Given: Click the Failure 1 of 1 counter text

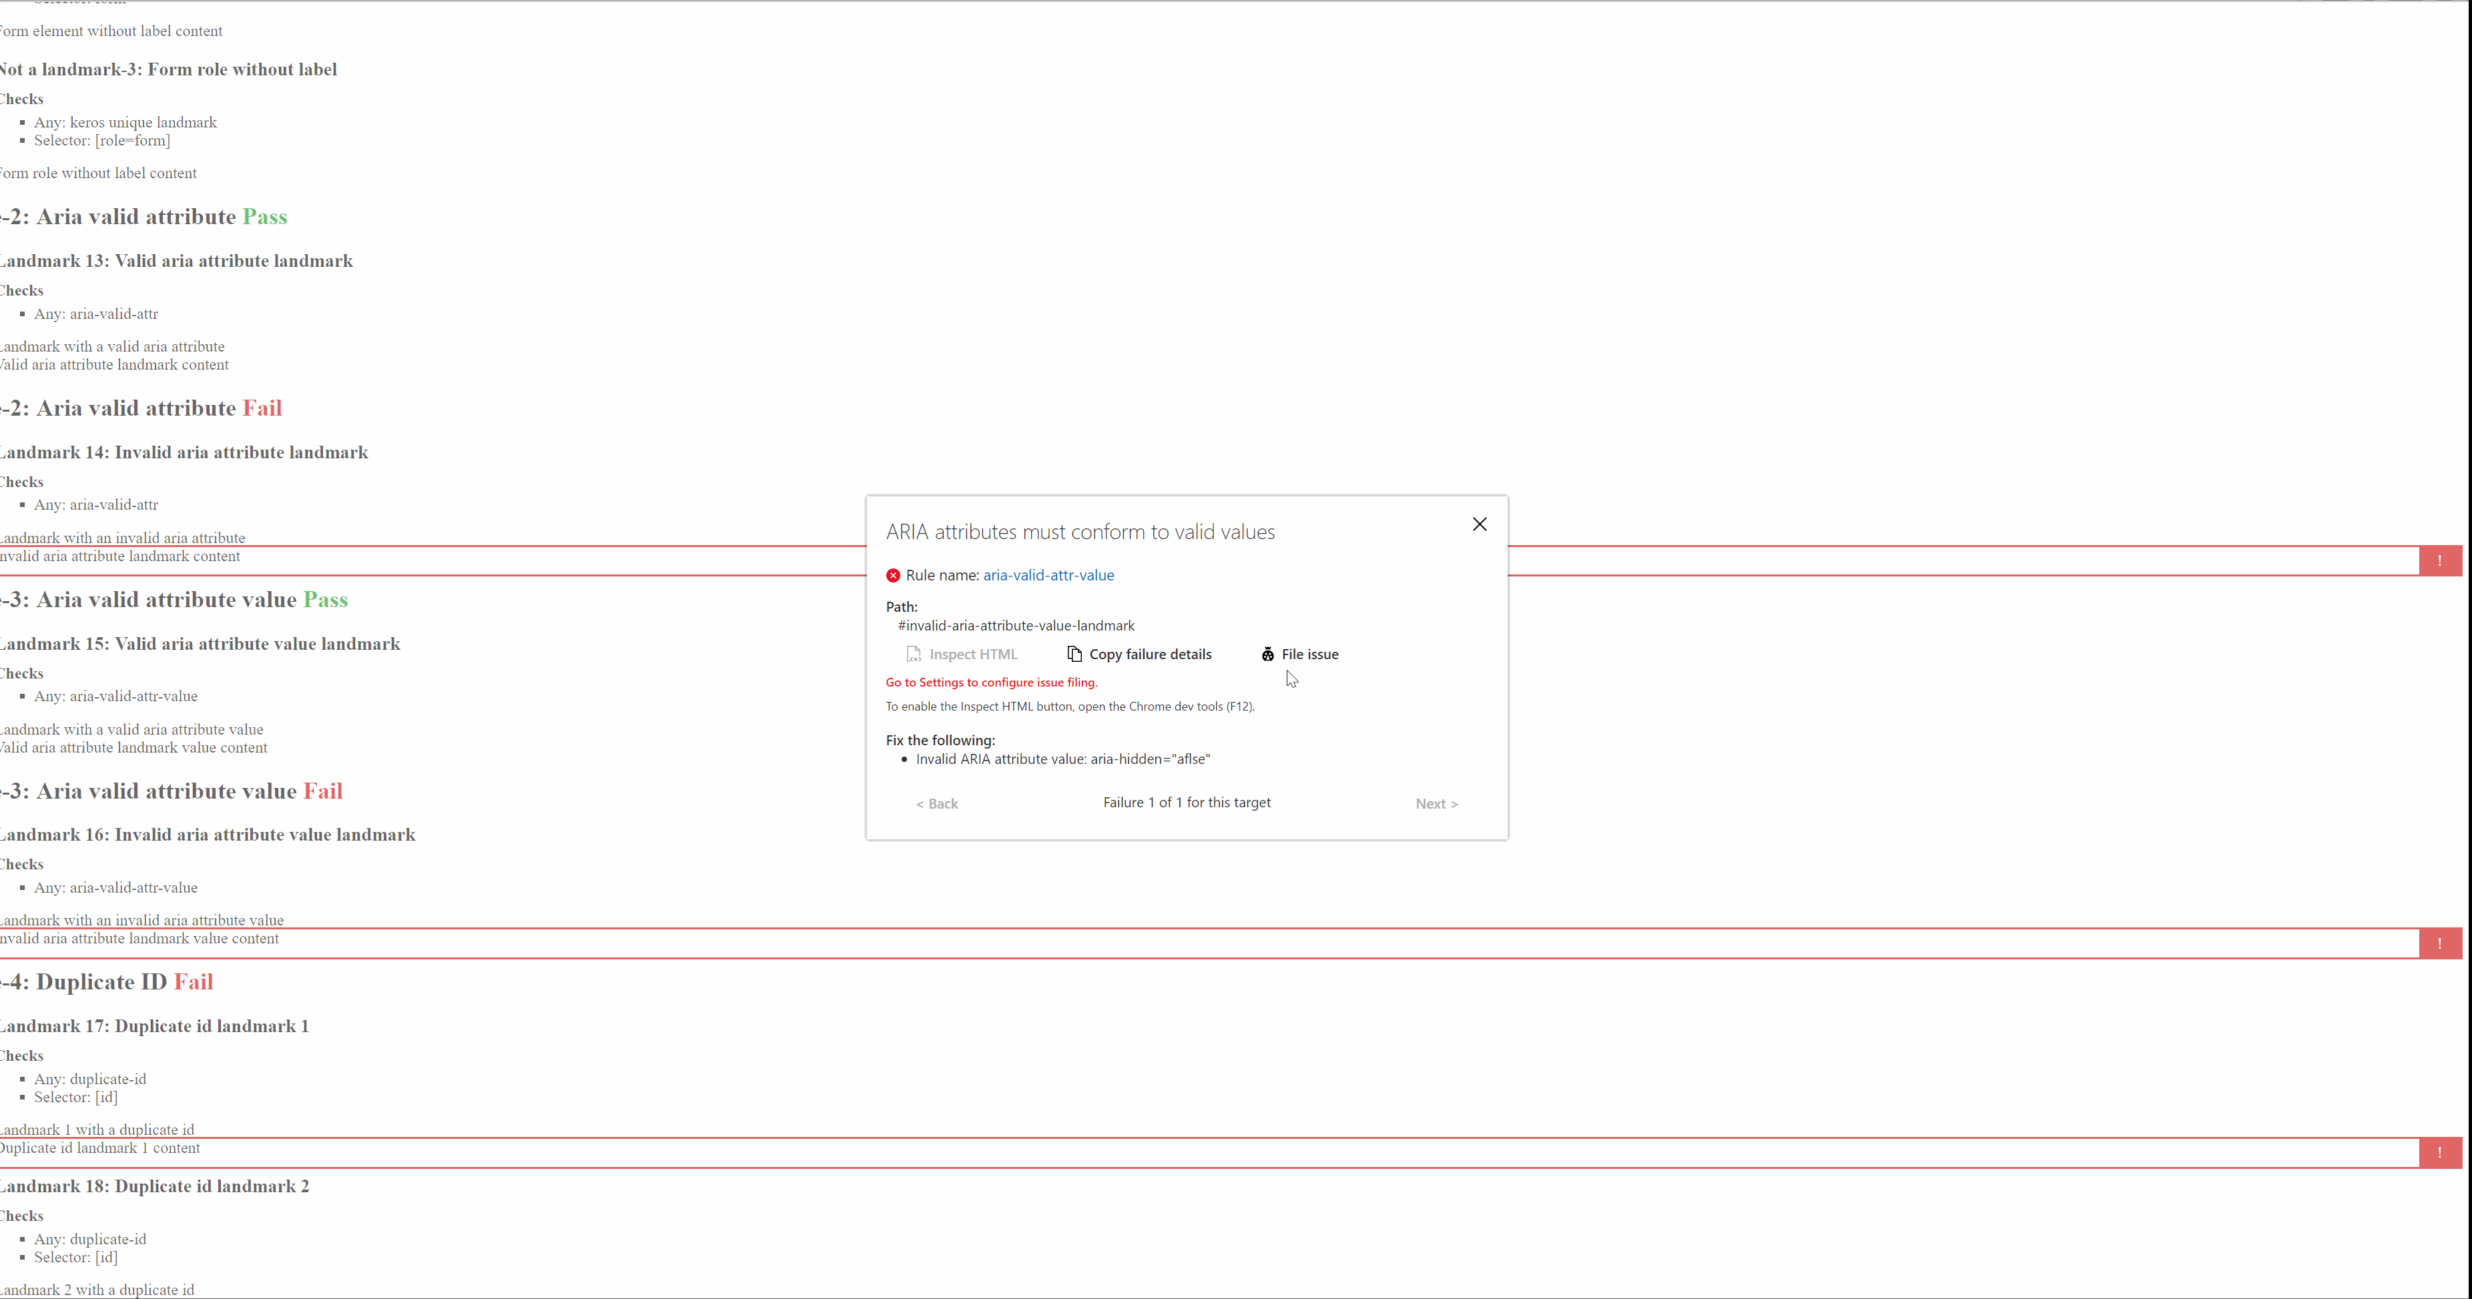Looking at the screenshot, I should [1186, 802].
